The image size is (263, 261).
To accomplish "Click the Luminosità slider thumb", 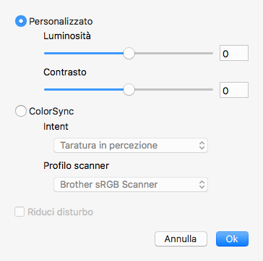I will [x=129, y=53].
